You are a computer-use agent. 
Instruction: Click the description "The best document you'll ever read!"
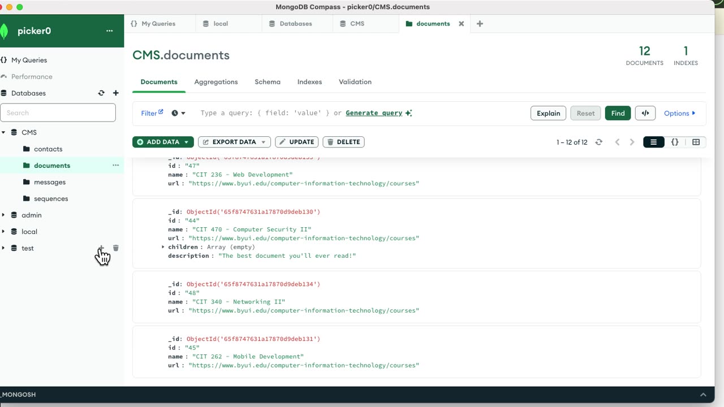(287, 256)
